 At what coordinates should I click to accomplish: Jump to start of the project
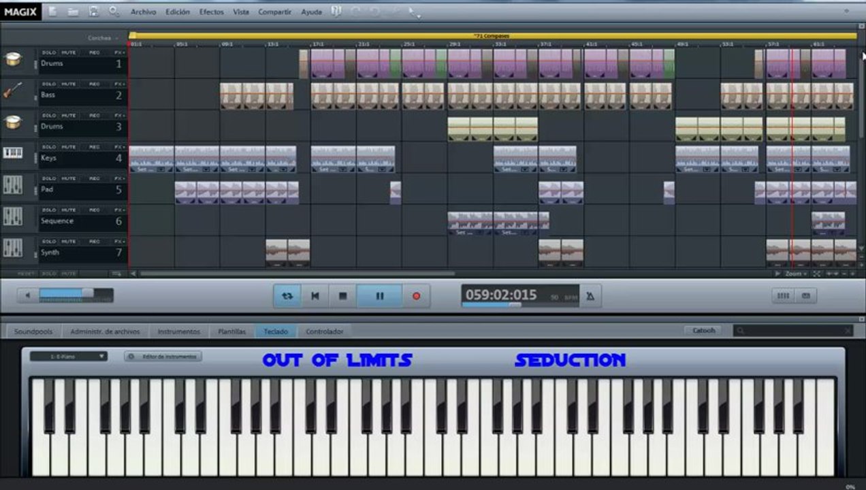(x=315, y=296)
